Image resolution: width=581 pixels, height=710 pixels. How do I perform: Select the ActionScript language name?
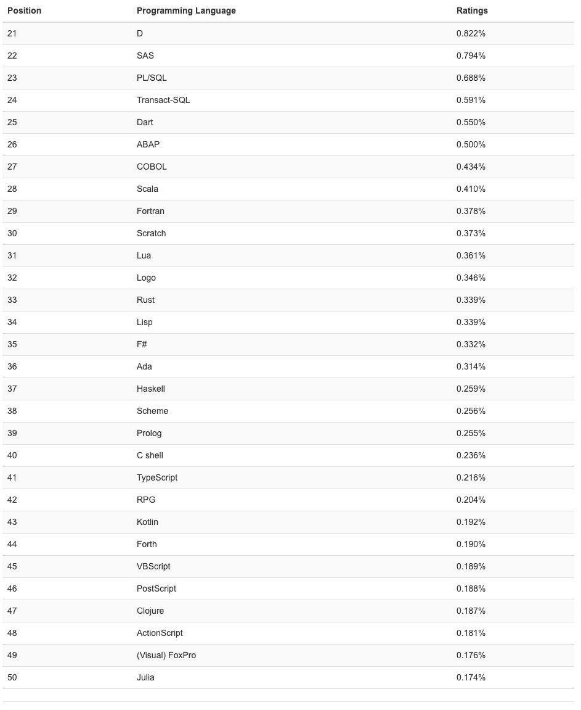[x=160, y=633]
